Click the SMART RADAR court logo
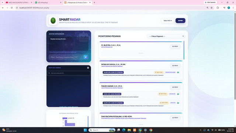This screenshot has width=236, height=133. coord(53,21)
